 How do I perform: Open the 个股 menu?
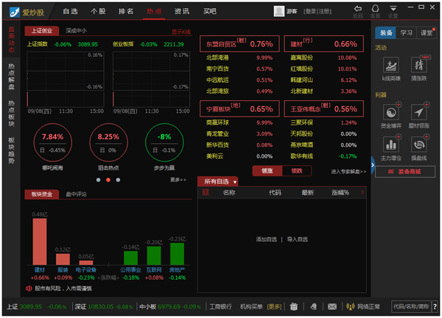point(98,11)
